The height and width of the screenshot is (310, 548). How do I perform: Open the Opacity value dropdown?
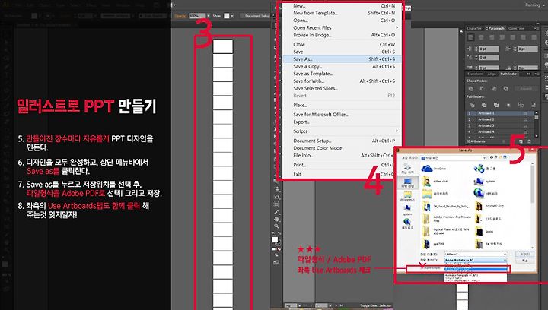pyautogui.click(x=209, y=16)
